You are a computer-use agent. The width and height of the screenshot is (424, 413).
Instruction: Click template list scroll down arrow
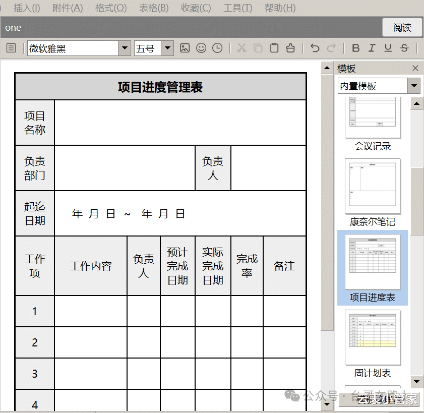click(x=417, y=382)
